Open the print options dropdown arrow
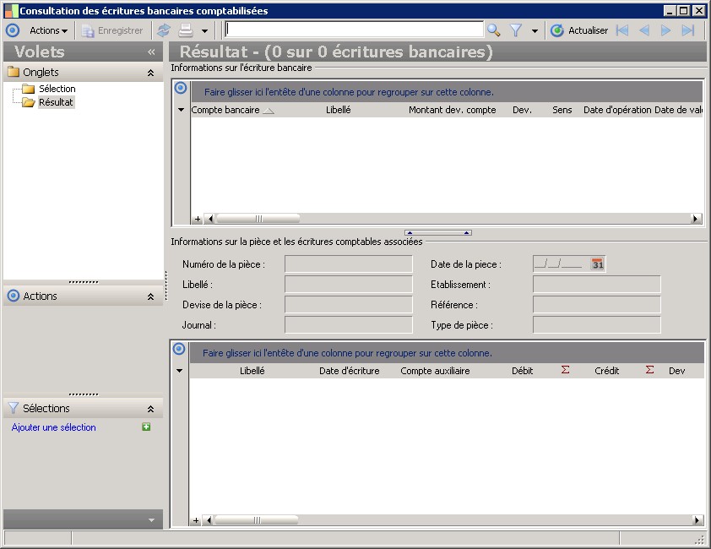 tap(205, 31)
